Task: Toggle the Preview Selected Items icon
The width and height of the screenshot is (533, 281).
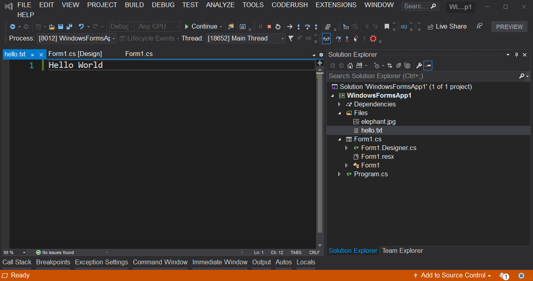Action: pyautogui.click(x=428, y=65)
